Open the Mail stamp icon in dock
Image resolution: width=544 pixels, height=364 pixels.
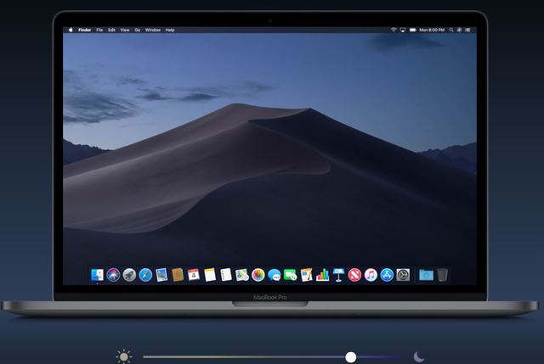161,275
